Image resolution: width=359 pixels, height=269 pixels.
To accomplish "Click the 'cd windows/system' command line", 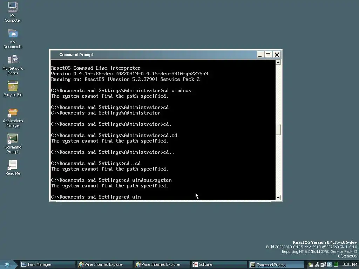I will tap(111, 180).
